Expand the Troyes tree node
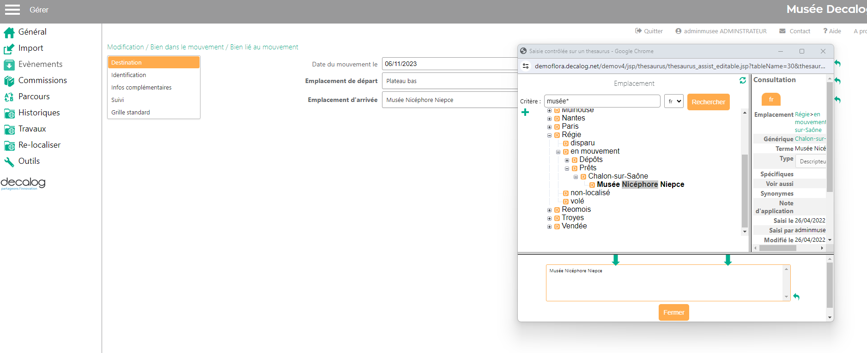Viewport: 867px width, 353px height. pyautogui.click(x=549, y=218)
